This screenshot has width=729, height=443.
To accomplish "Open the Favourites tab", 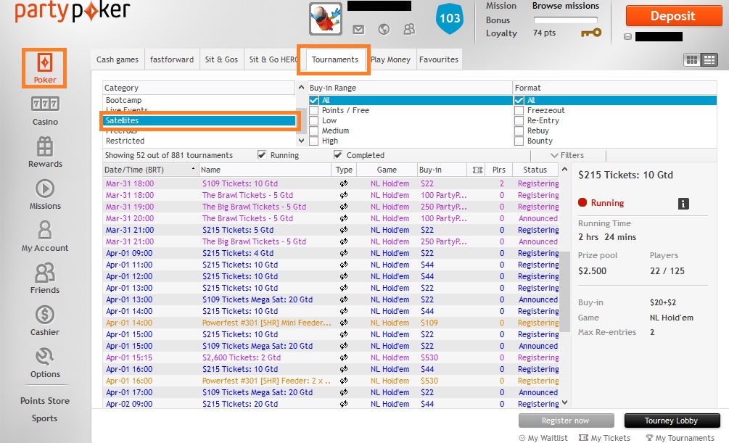I will (438, 59).
